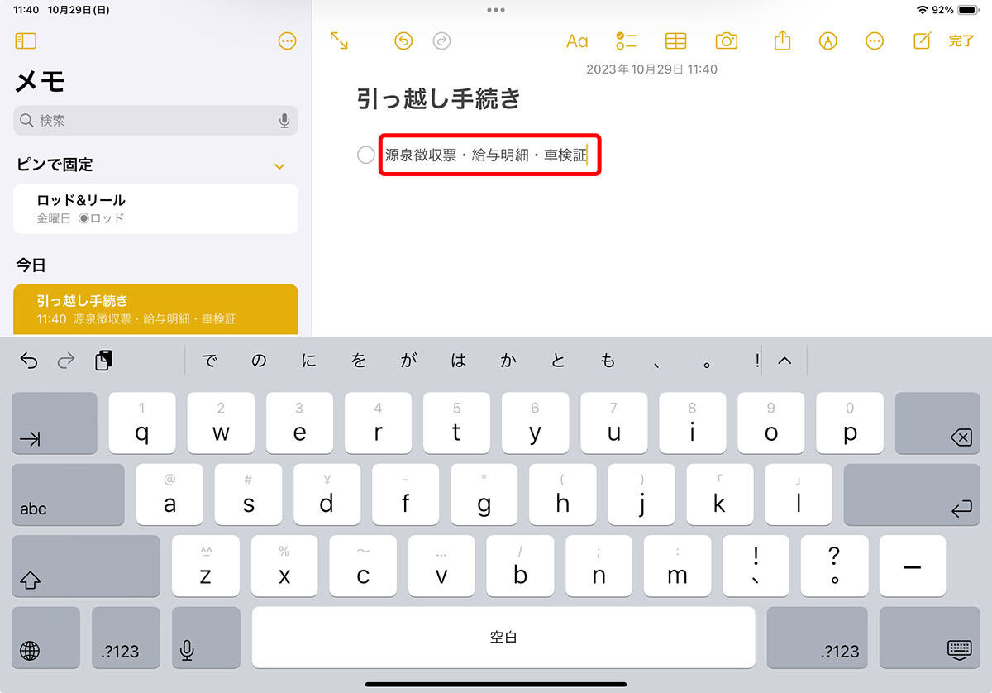Image resolution: width=992 pixels, height=693 pixels.
Task: Switch keyboards with the globe key
Action: click(x=45, y=638)
